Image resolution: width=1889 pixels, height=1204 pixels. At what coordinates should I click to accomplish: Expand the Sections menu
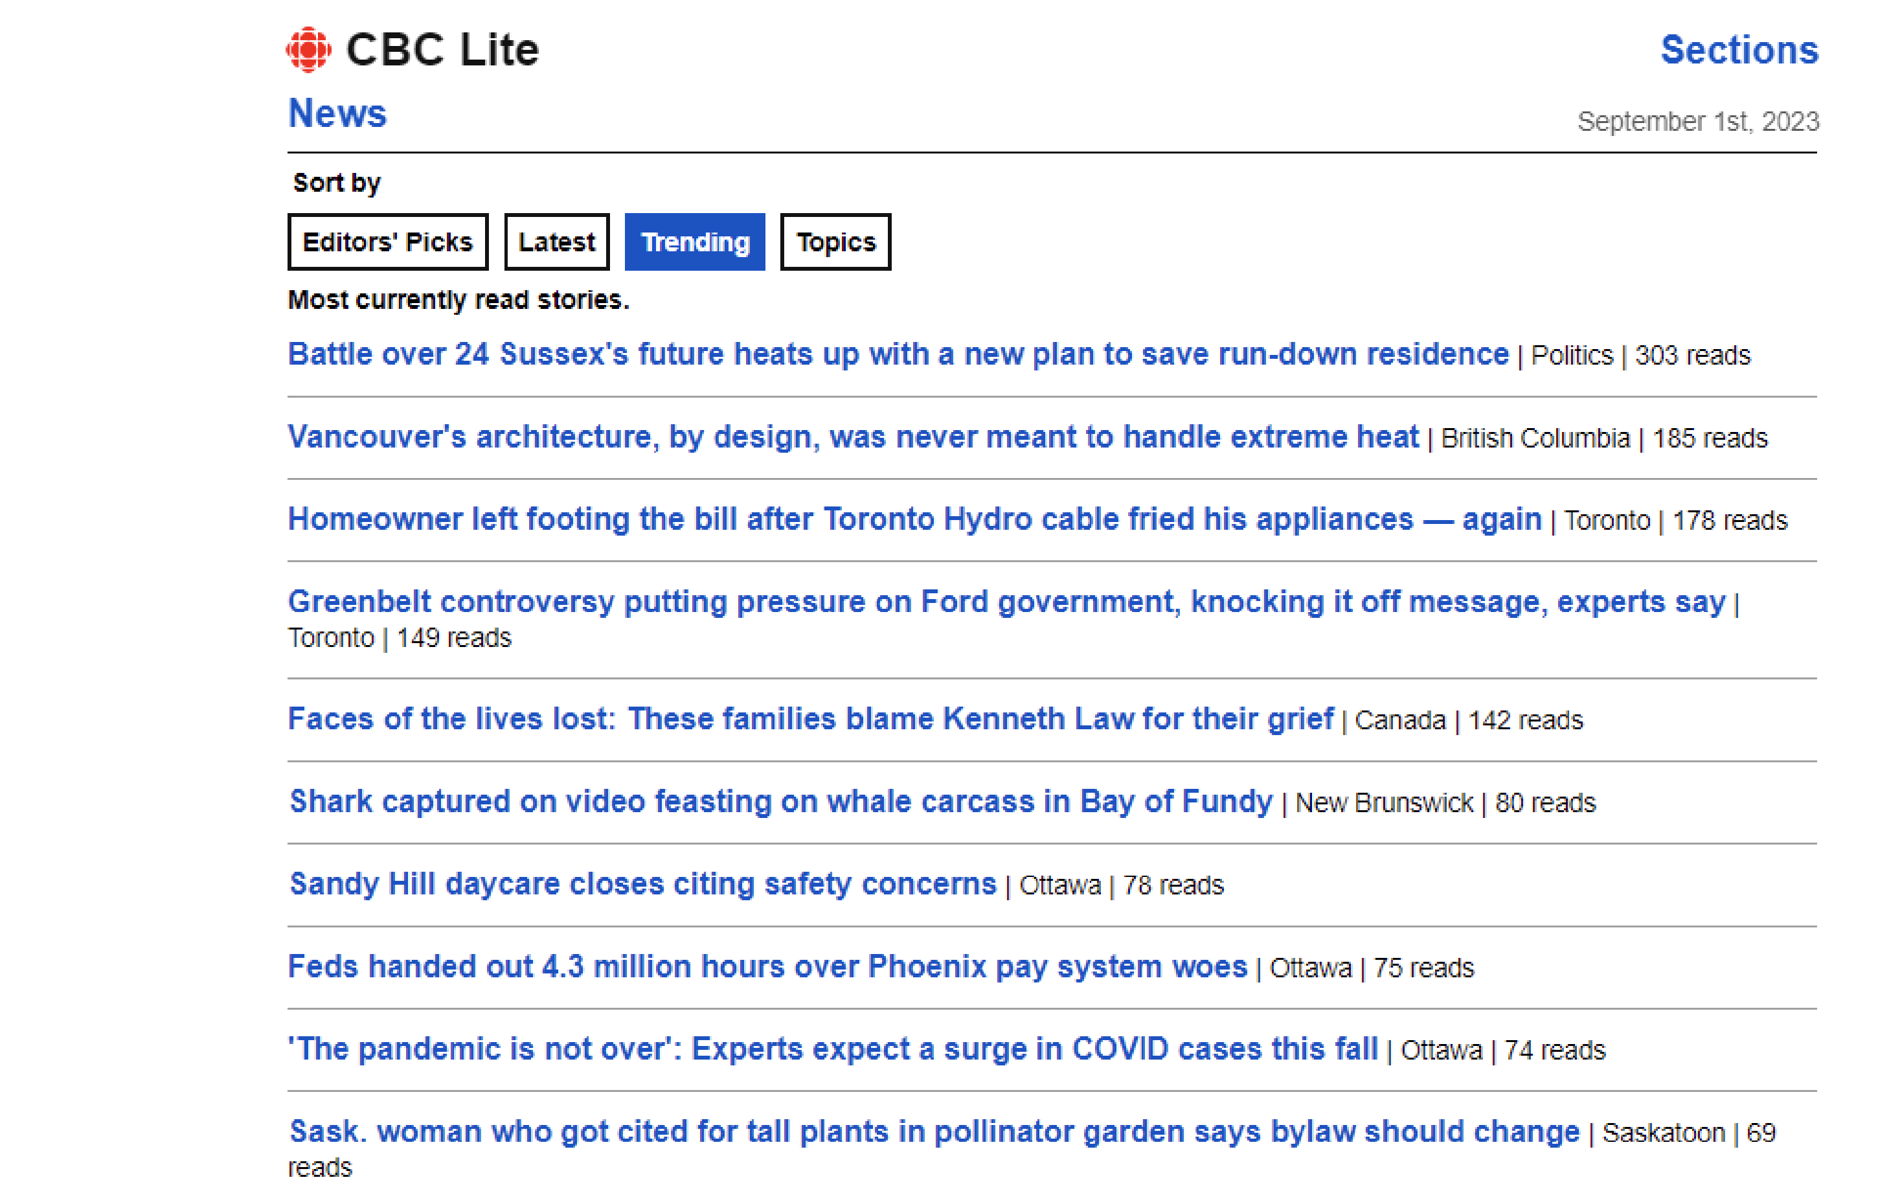1738,51
